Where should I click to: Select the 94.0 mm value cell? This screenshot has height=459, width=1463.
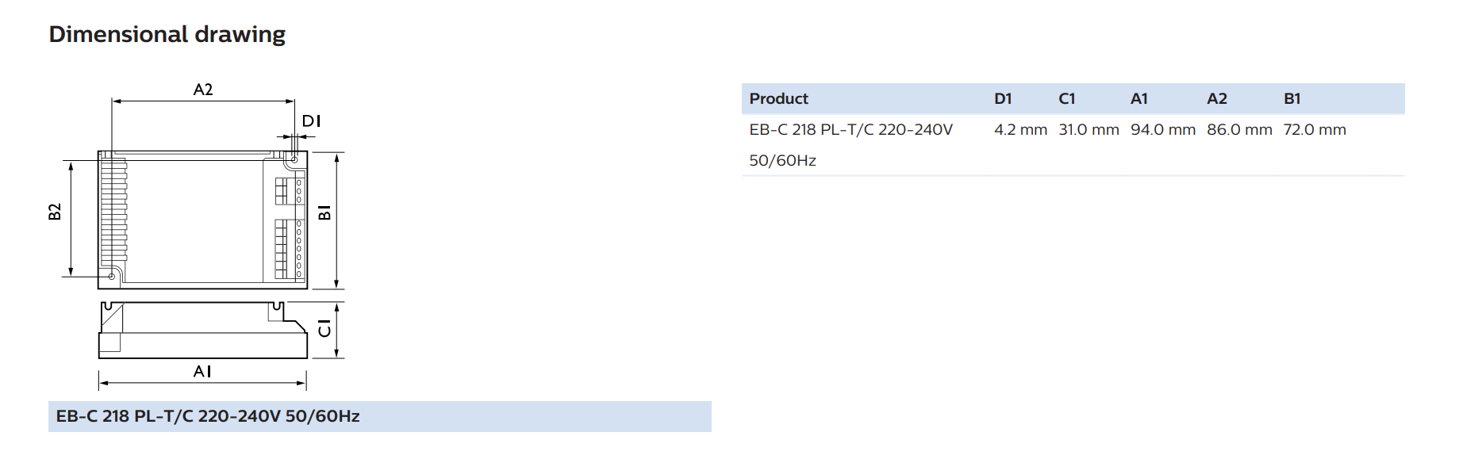[1163, 129]
